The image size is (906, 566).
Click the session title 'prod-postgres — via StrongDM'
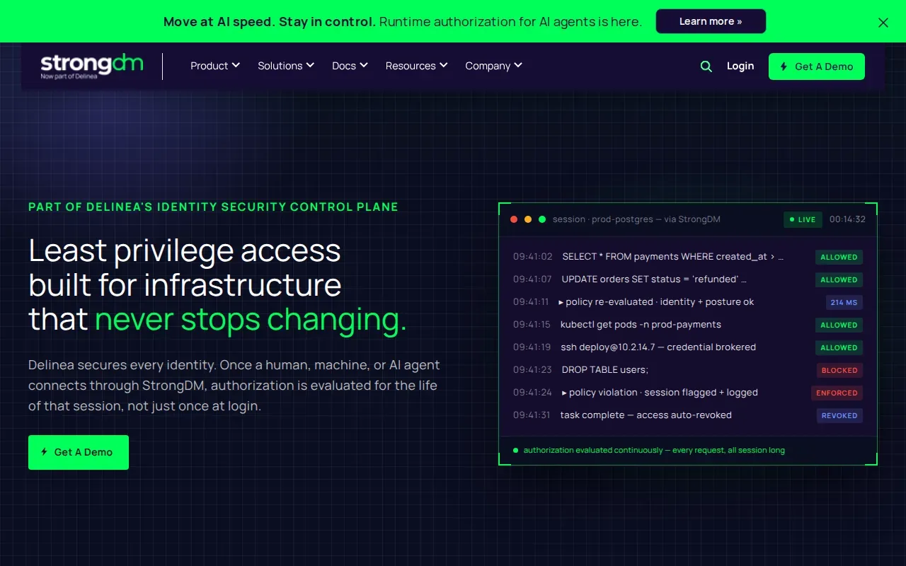[x=636, y=219]
